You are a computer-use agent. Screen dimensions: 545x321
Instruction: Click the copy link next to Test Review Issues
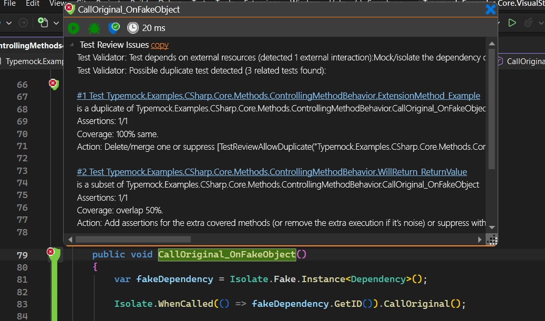(160, 45)
